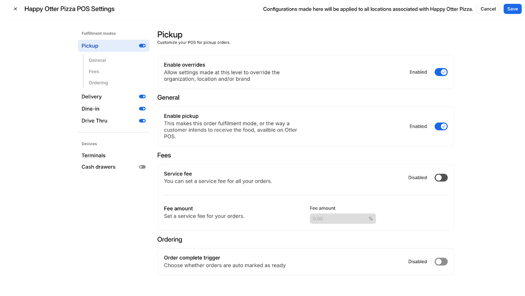
Task: Click the Service fee title text
Action: pyautogui.click(x=178, y=174)
